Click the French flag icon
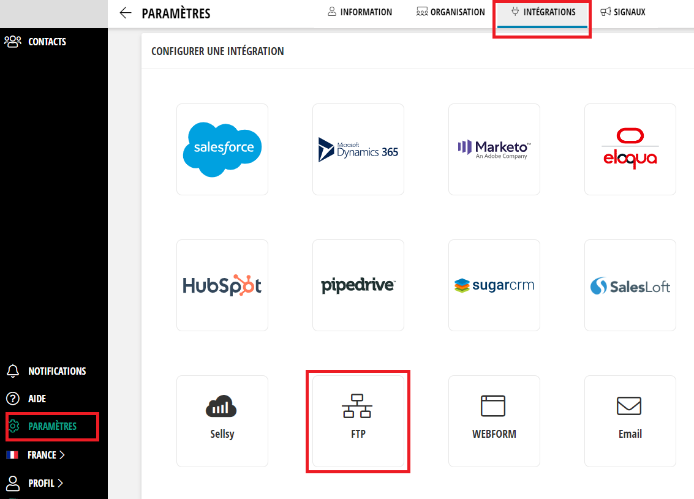Viewport: 694px width, 499px height. (12, 455)
